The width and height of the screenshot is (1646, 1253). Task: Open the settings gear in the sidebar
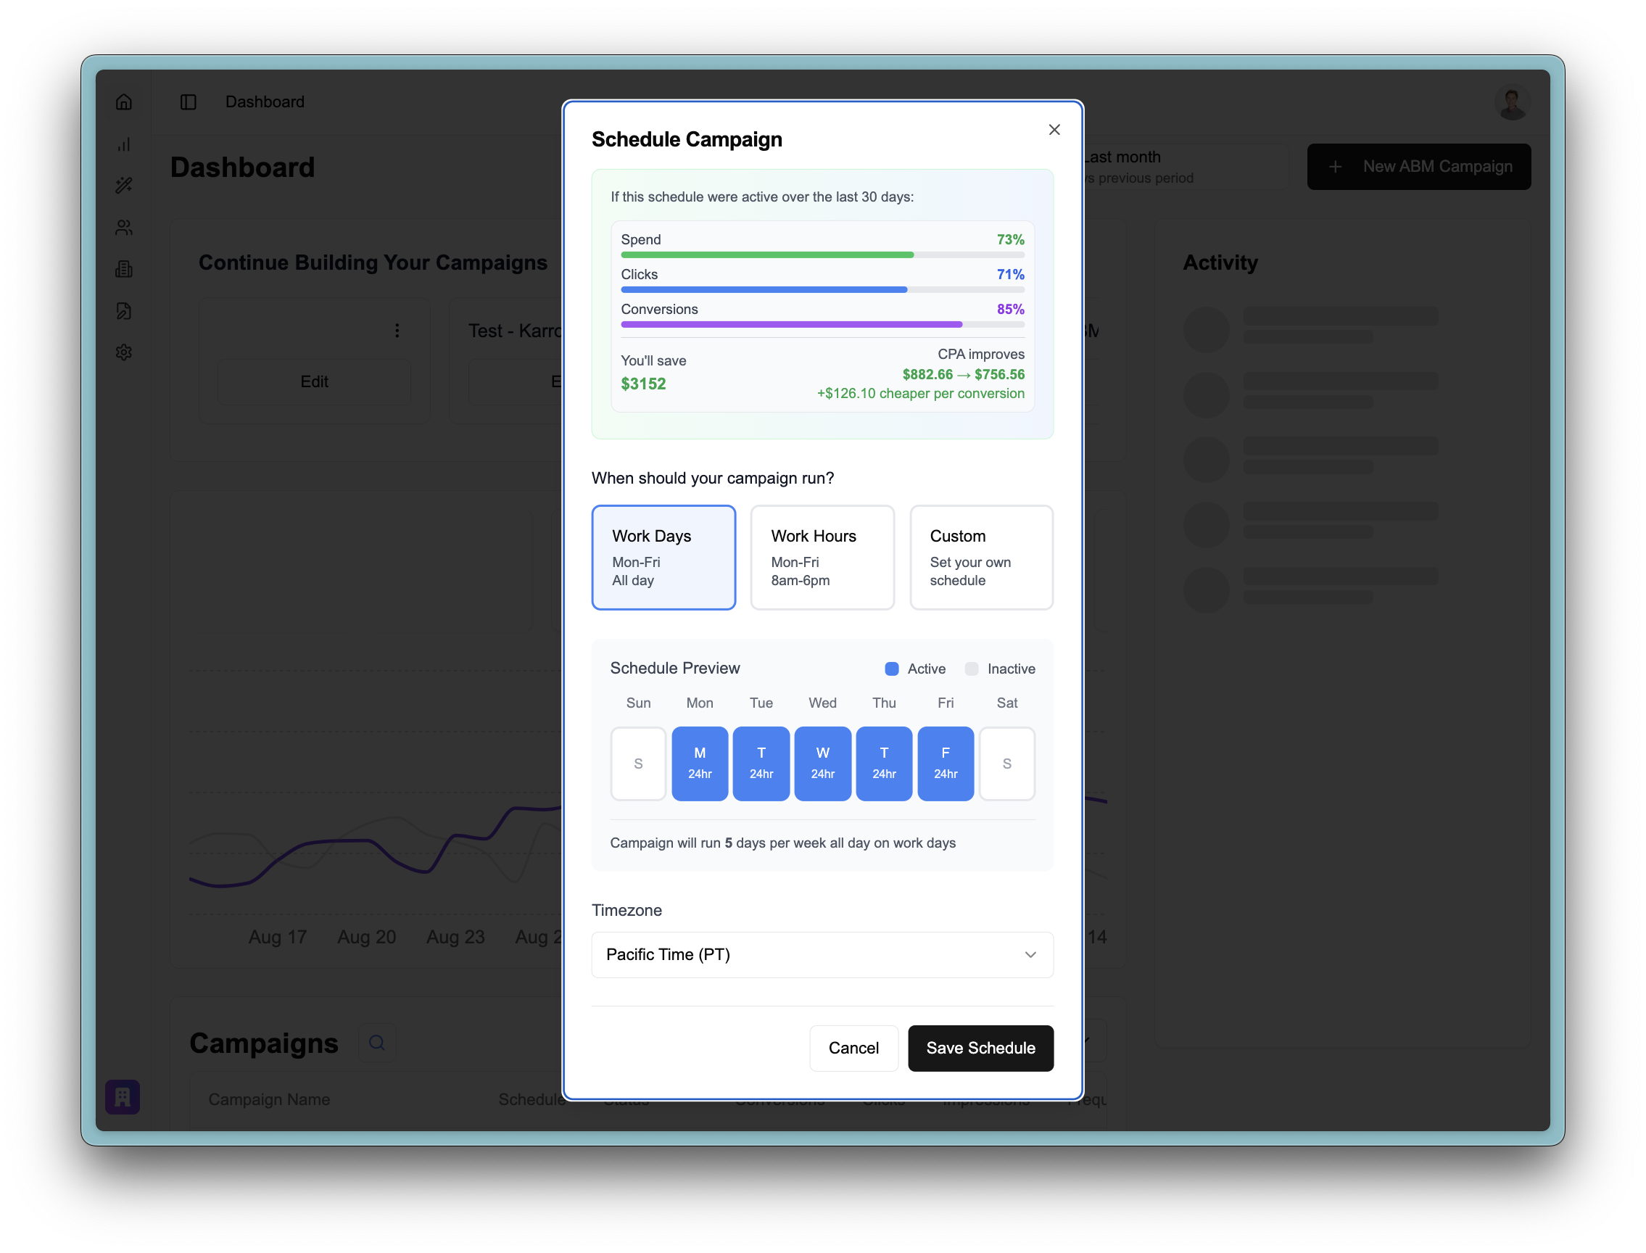coord(124,352)
